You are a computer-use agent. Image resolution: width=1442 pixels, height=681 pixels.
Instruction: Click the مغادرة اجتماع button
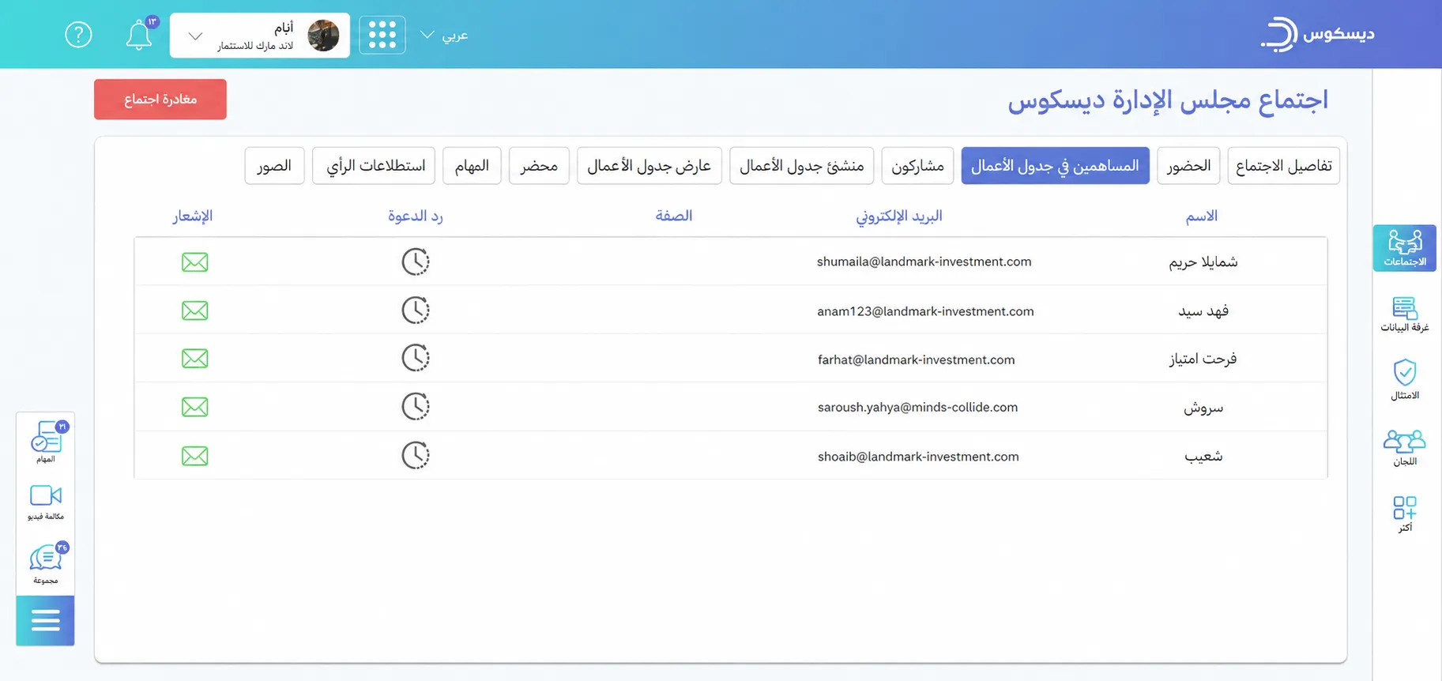tap(160, 100)
